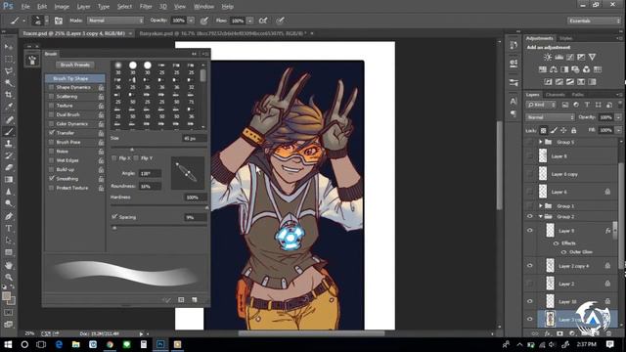The height and width of the screenshot is (352, 626).
Task: Click the Lock all padlock icon
Action: pos(574,130)
